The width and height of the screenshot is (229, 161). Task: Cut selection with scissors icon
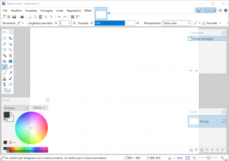tap(30, 16)
